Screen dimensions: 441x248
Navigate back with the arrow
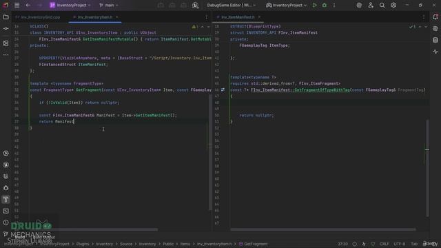pyautogui.click(x=28, y=5)
